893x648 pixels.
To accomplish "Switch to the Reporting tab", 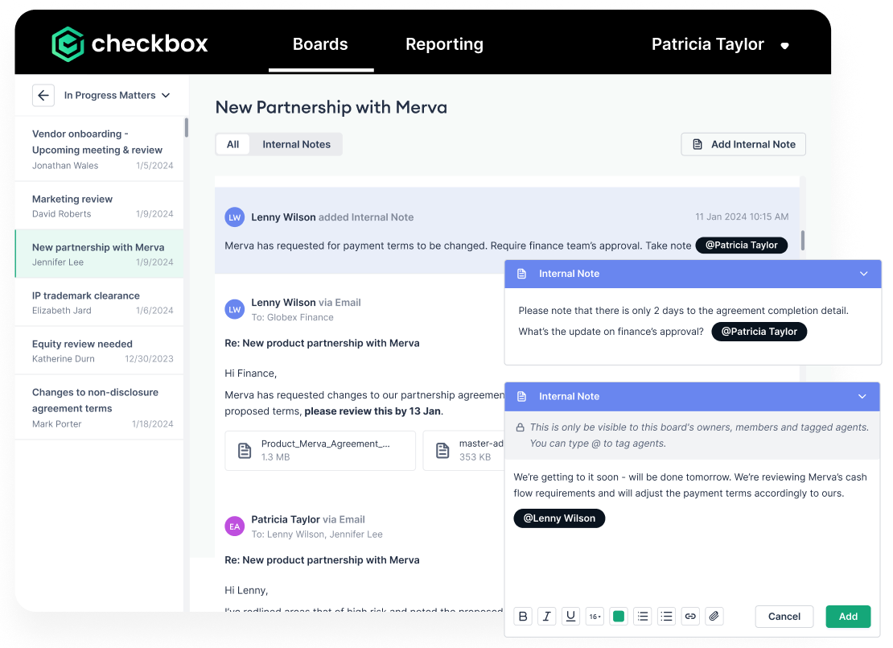I will click(444, 44).
